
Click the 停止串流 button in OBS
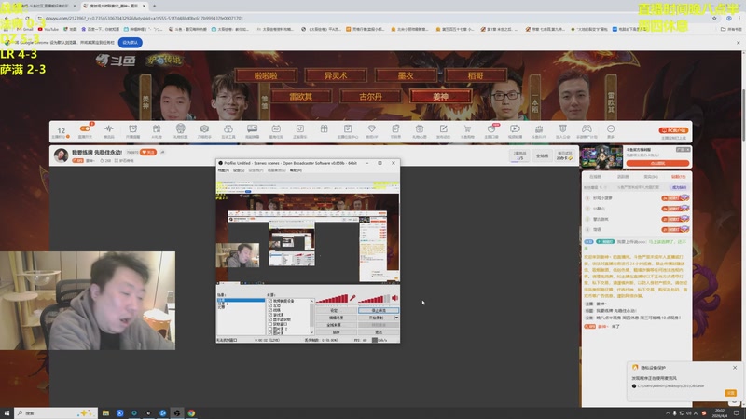[379, 310]
